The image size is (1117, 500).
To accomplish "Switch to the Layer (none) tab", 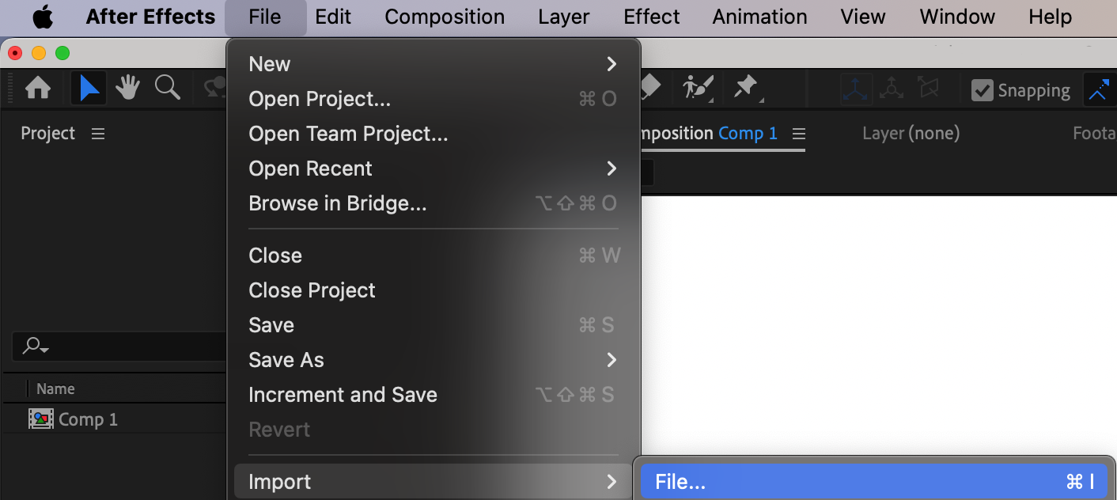I will [x=911, y=134].
